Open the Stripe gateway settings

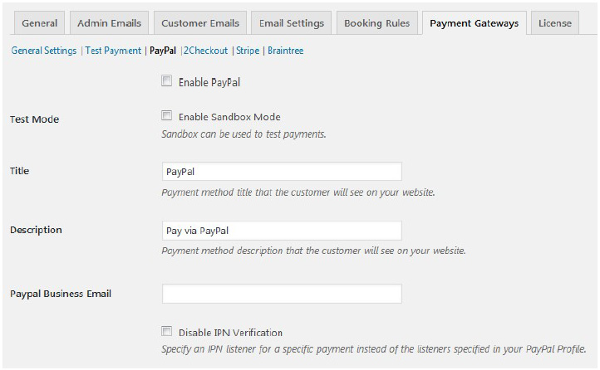248,51
